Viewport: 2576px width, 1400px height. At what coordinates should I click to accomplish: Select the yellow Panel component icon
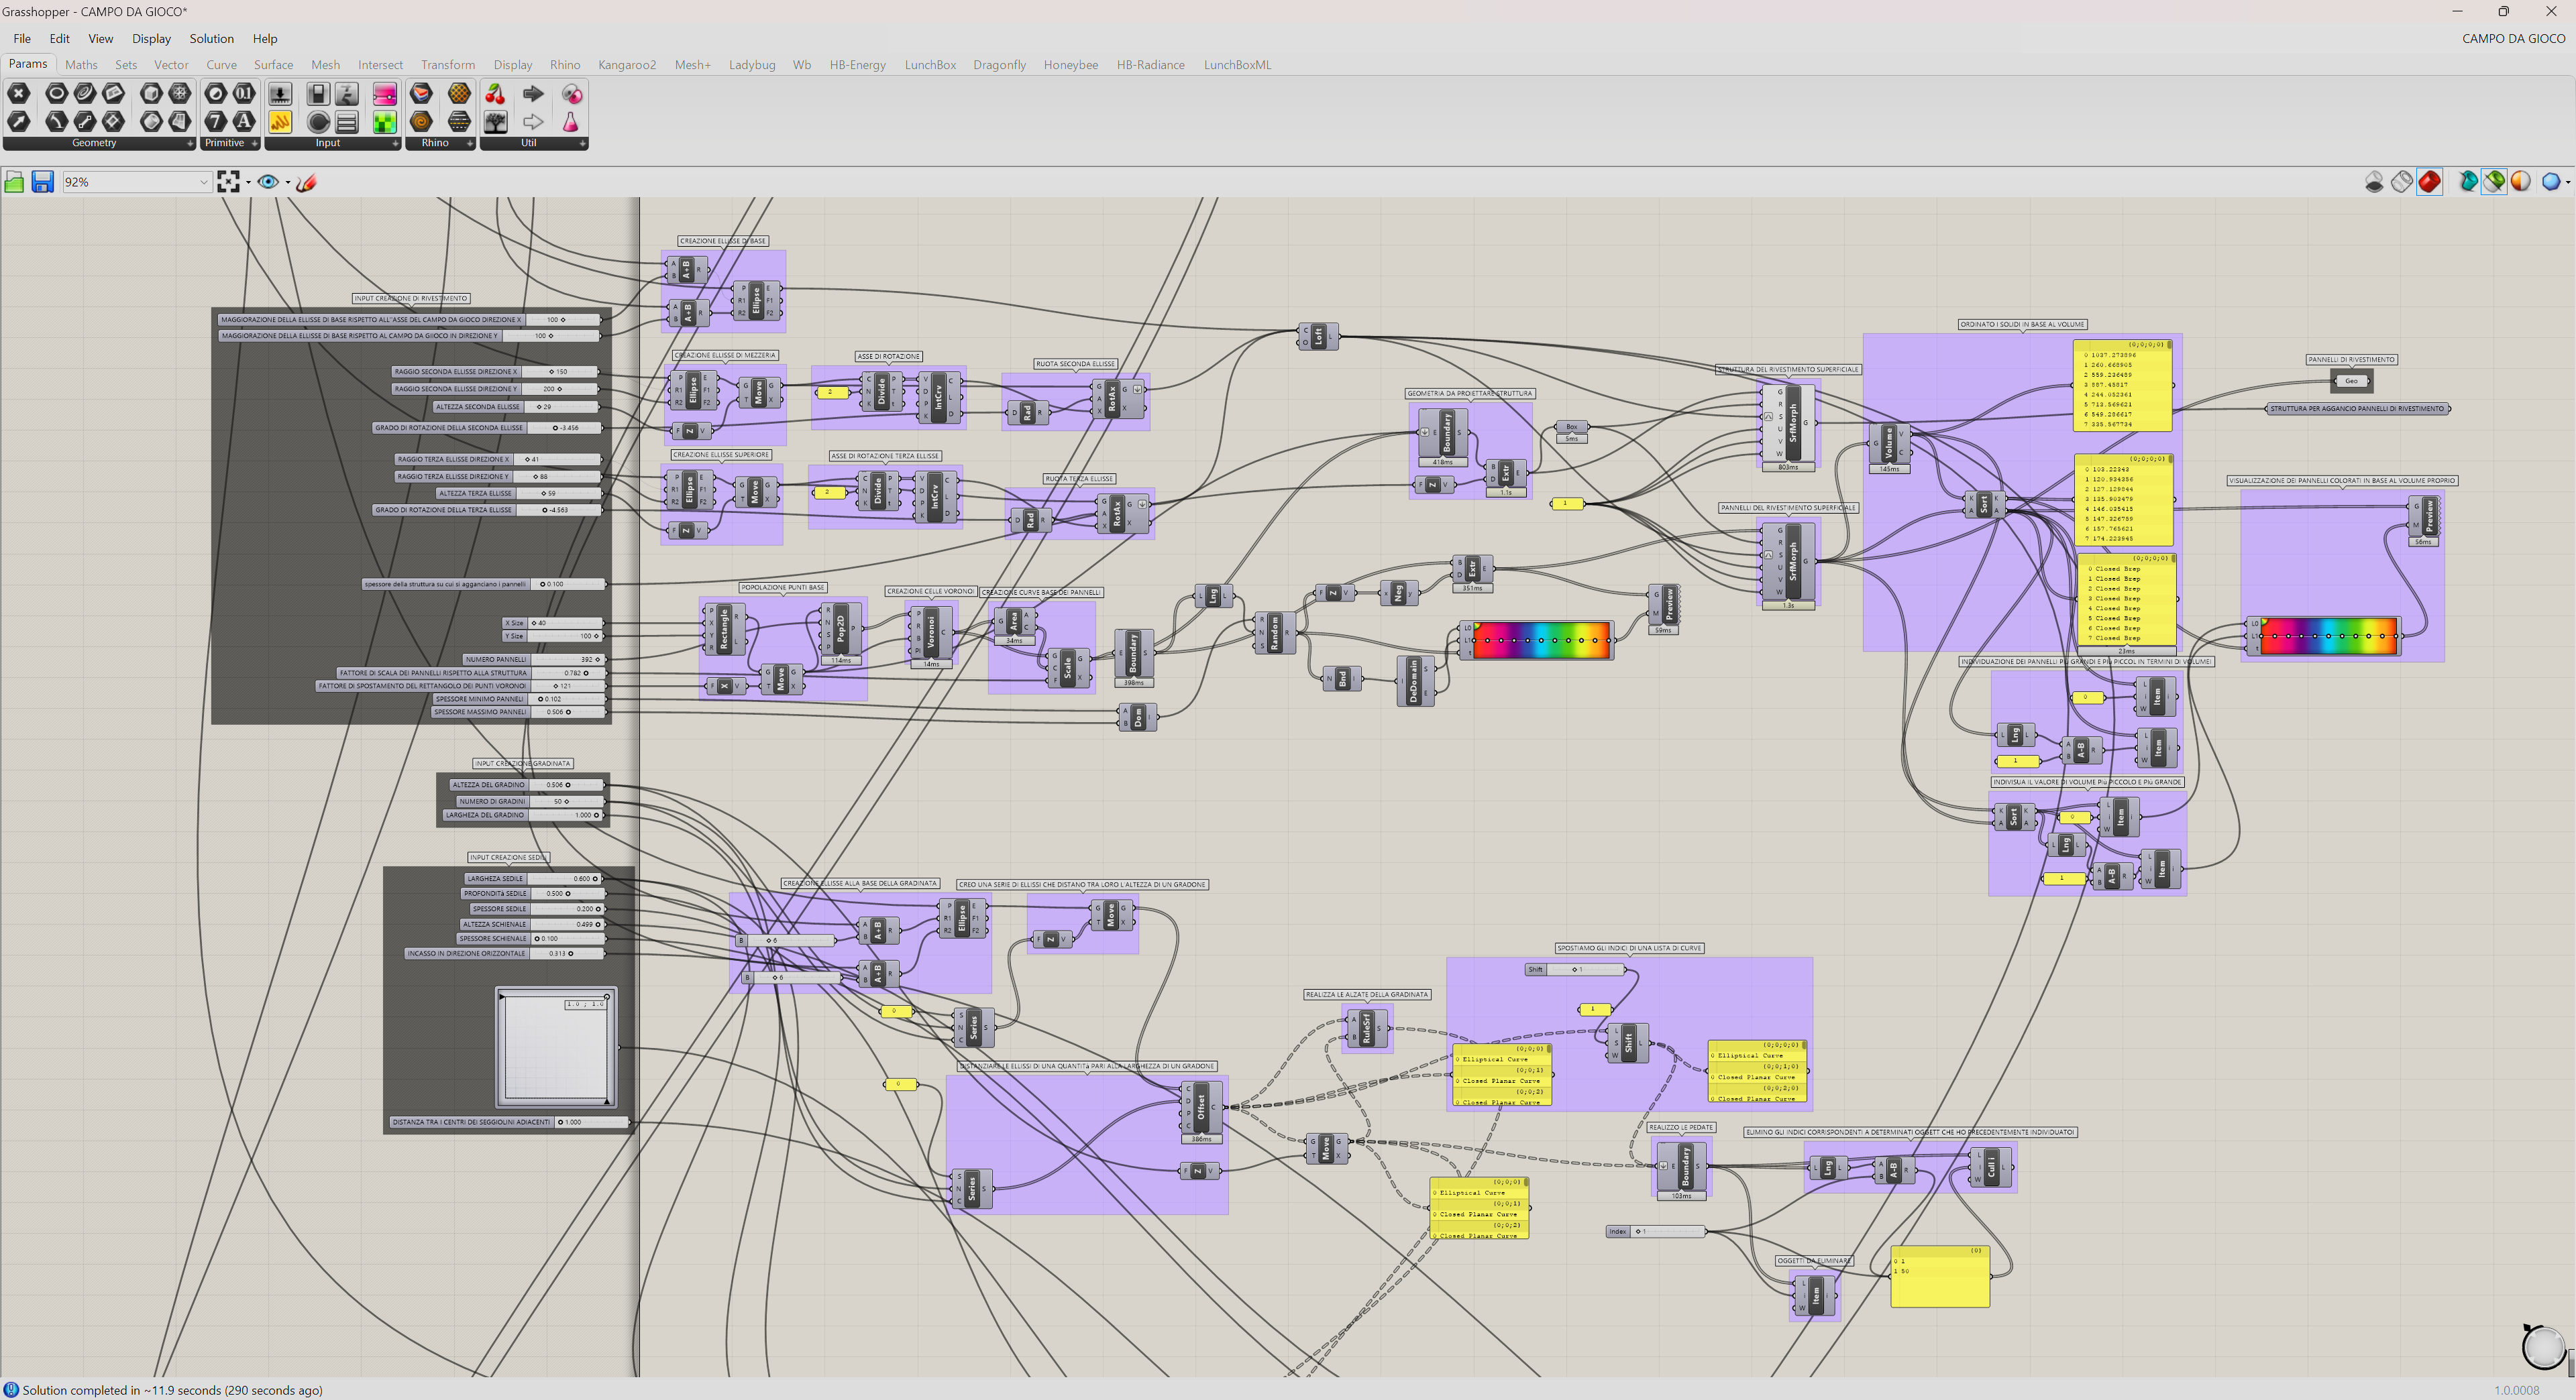tap(280, 122)
